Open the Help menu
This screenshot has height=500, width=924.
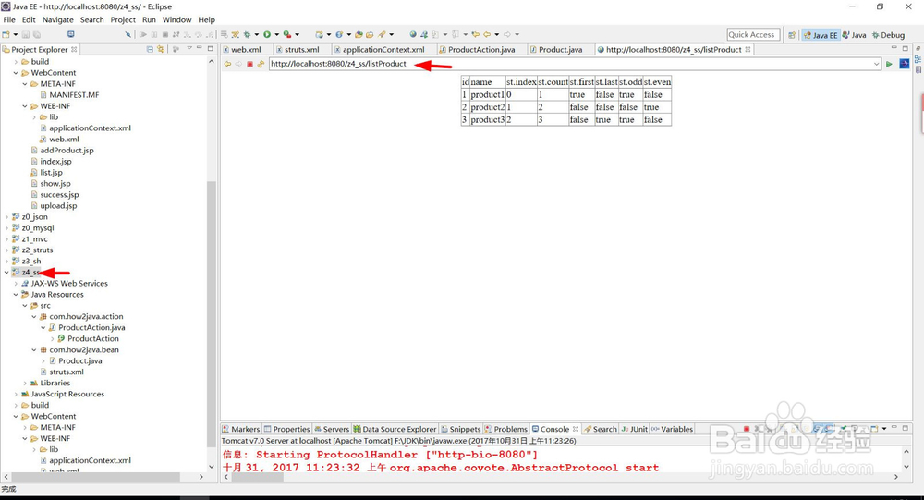pyautogui.click(x=206, y=19)
